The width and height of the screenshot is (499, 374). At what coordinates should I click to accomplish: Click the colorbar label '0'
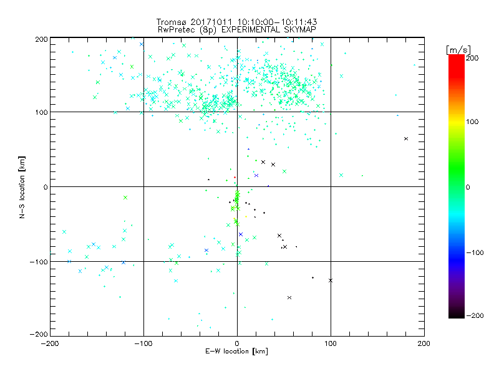tap(468, 187)
